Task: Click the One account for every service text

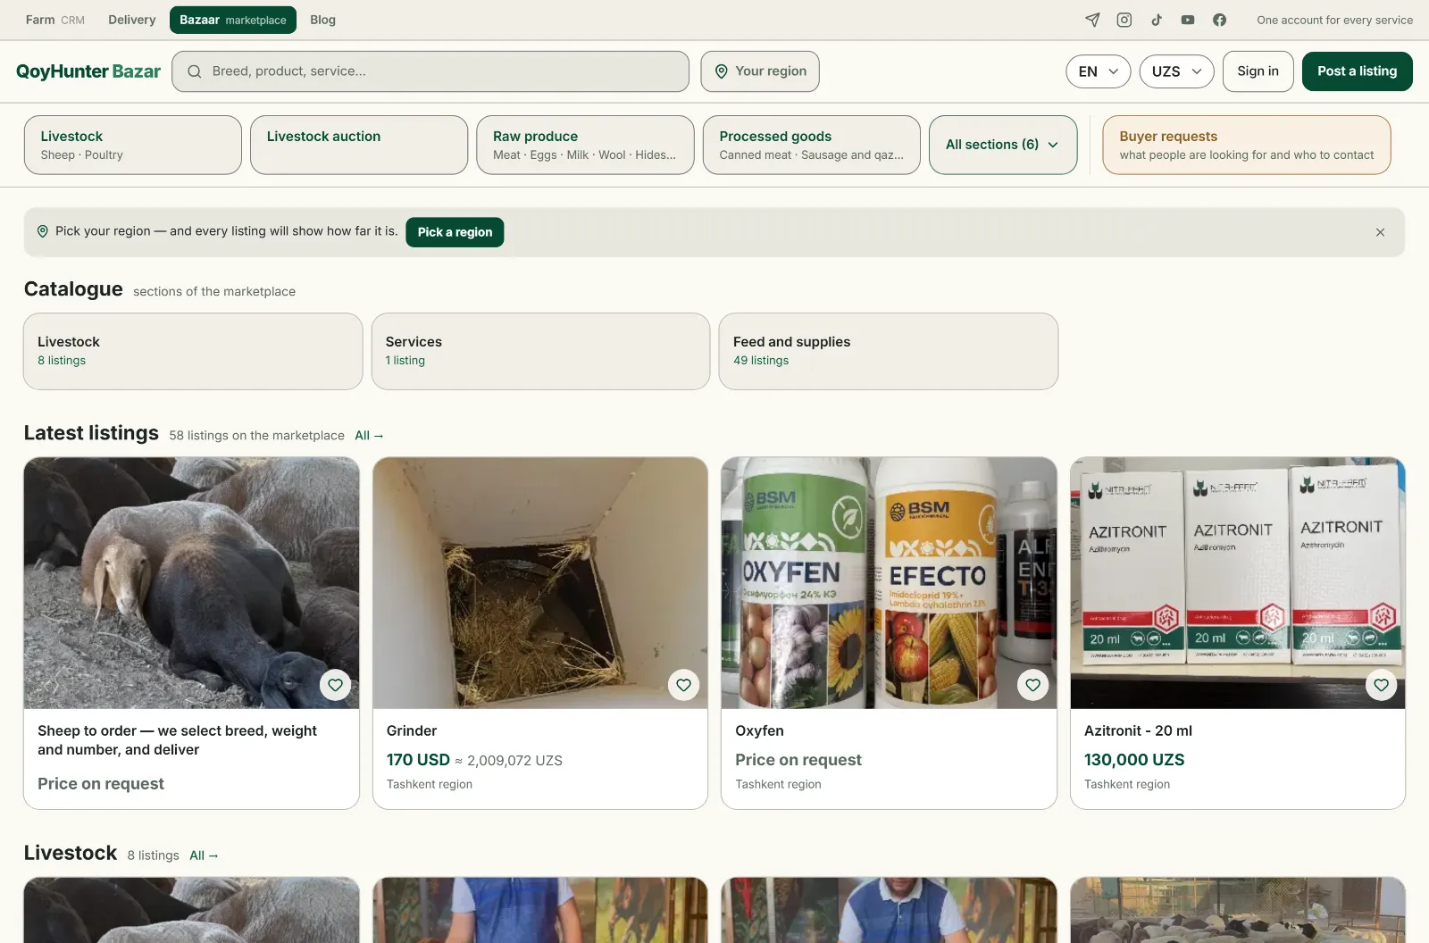Action: click(x=1334, y=20)
